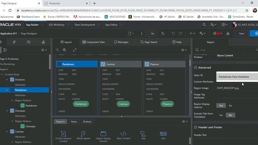Viewport: 258px width, 145px height.
Task: Click the zoom out magnifier in Layout
Action: 57,50
